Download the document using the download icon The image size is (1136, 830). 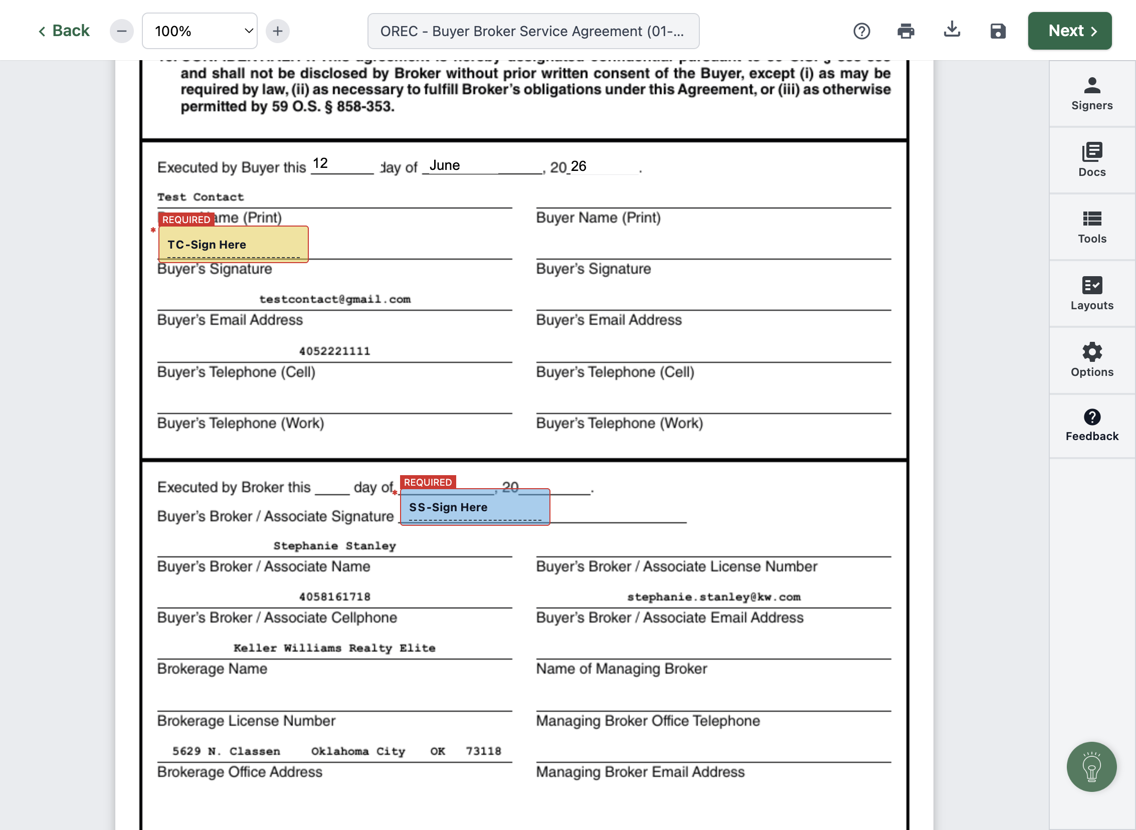pyautogui.click(x=952, y=30)
